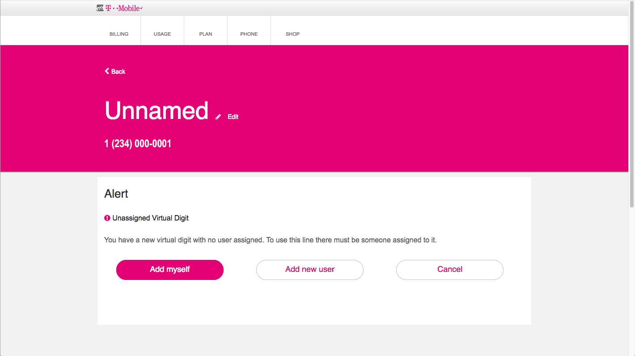Open the BILLING tab

coord(119,34)
